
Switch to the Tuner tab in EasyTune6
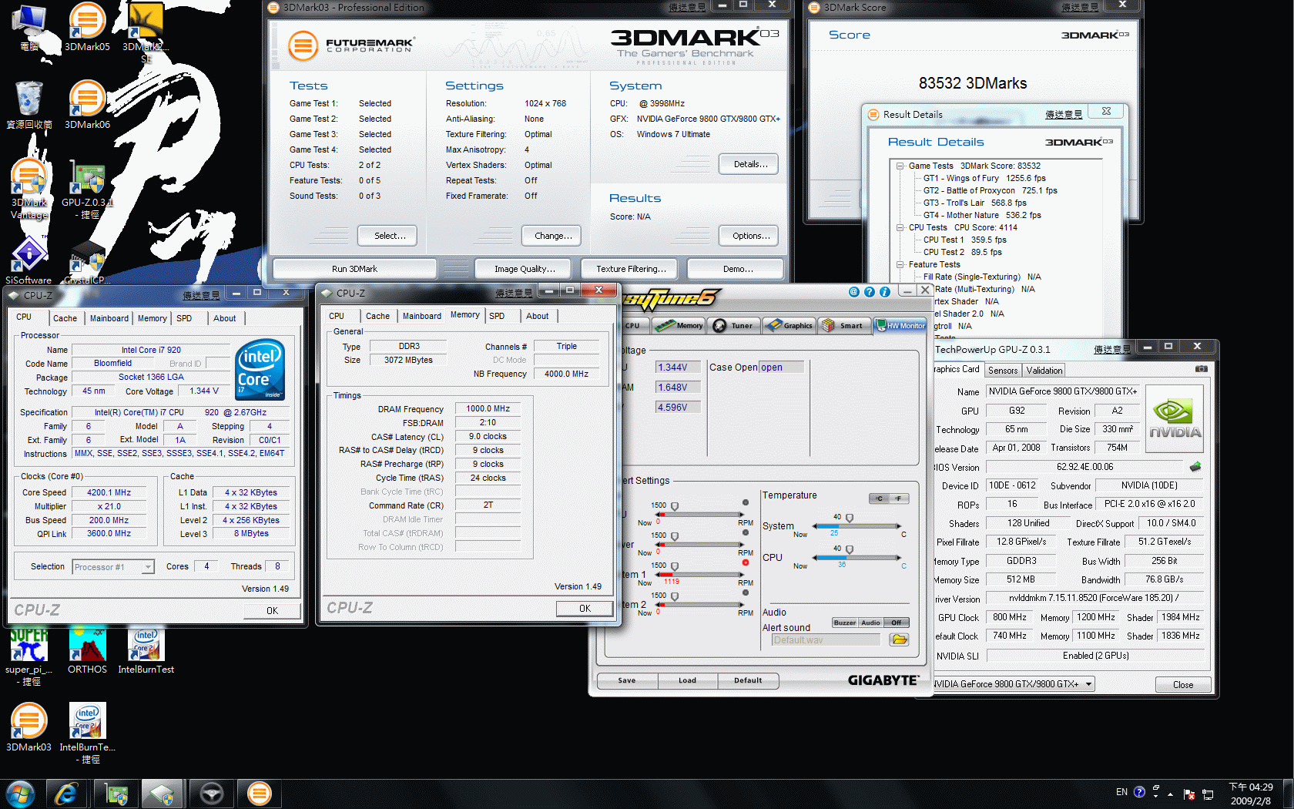pos(733,326)
